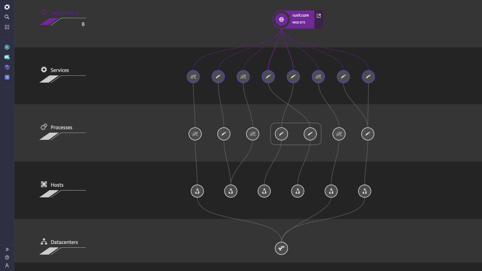Select the second Linux host node
The image size is (482, 271).
coord(231,191)
